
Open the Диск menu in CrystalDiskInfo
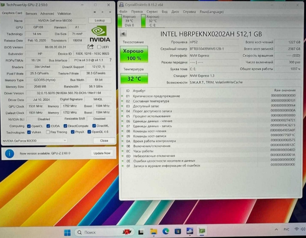tap(175, 12)
